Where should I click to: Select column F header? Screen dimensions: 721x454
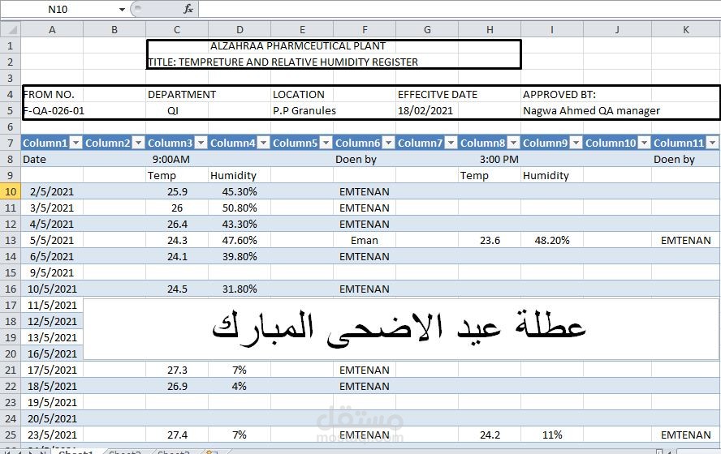(365, 30)
